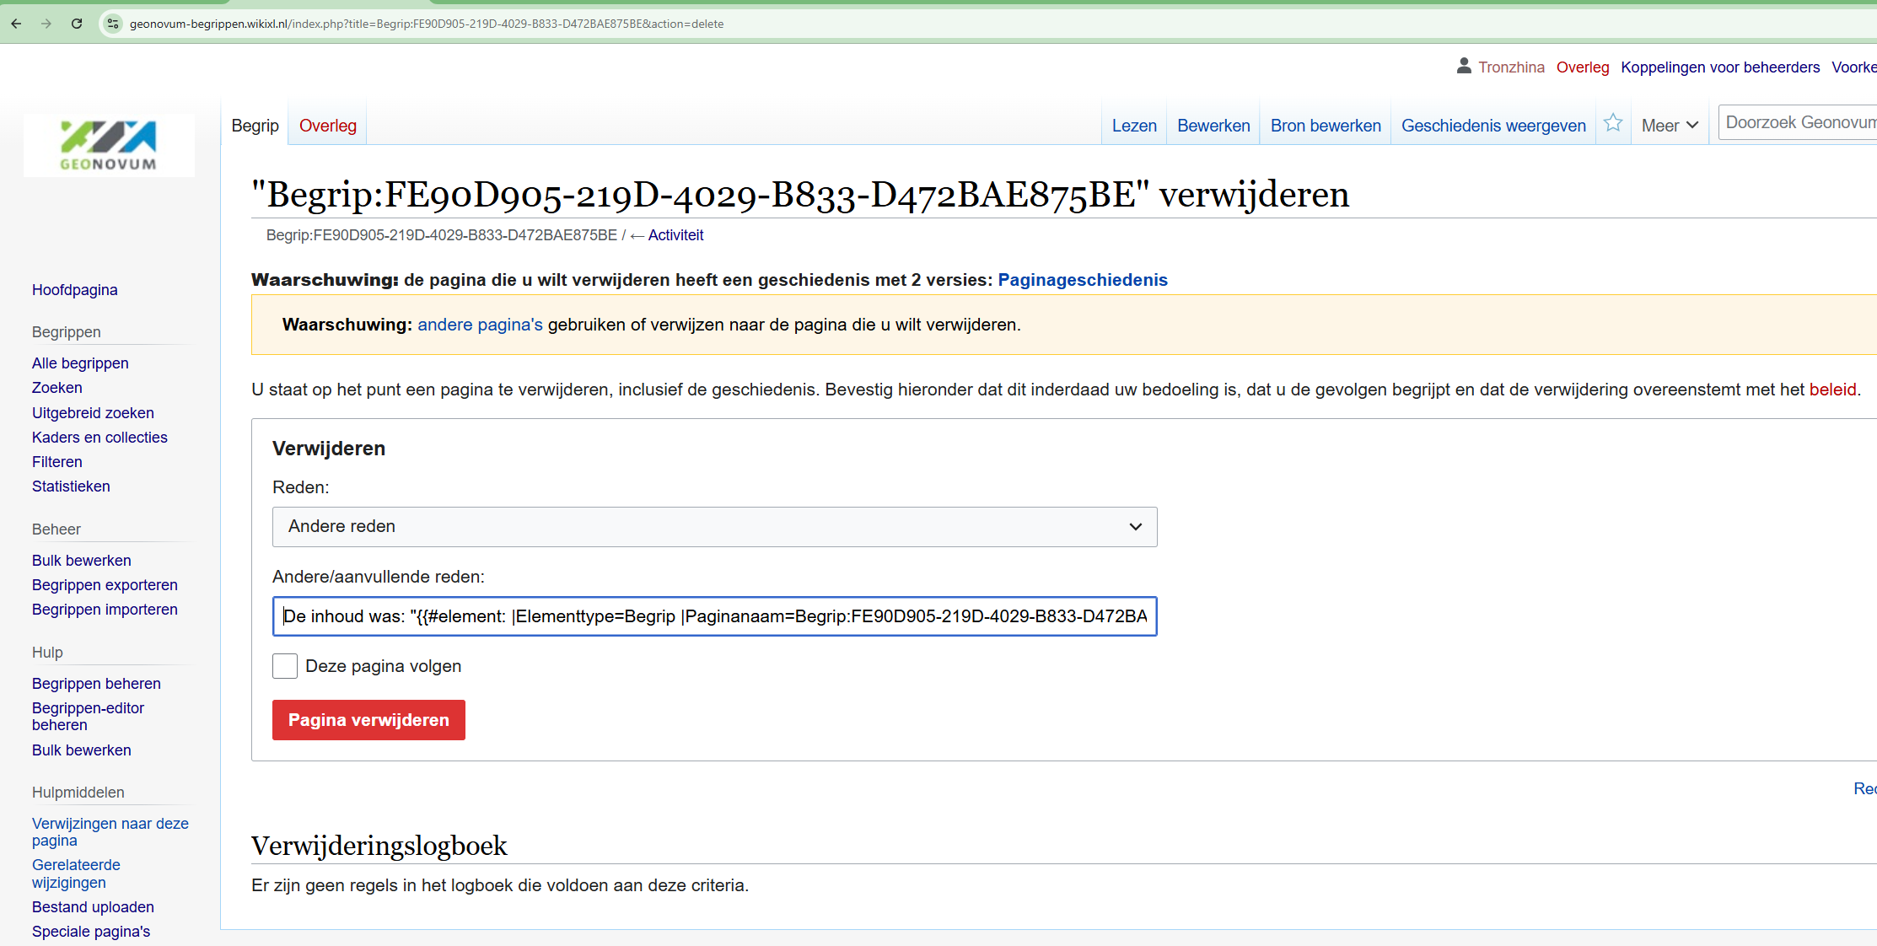
Task: Expand the Meer menu
Action: point(1669,126)
